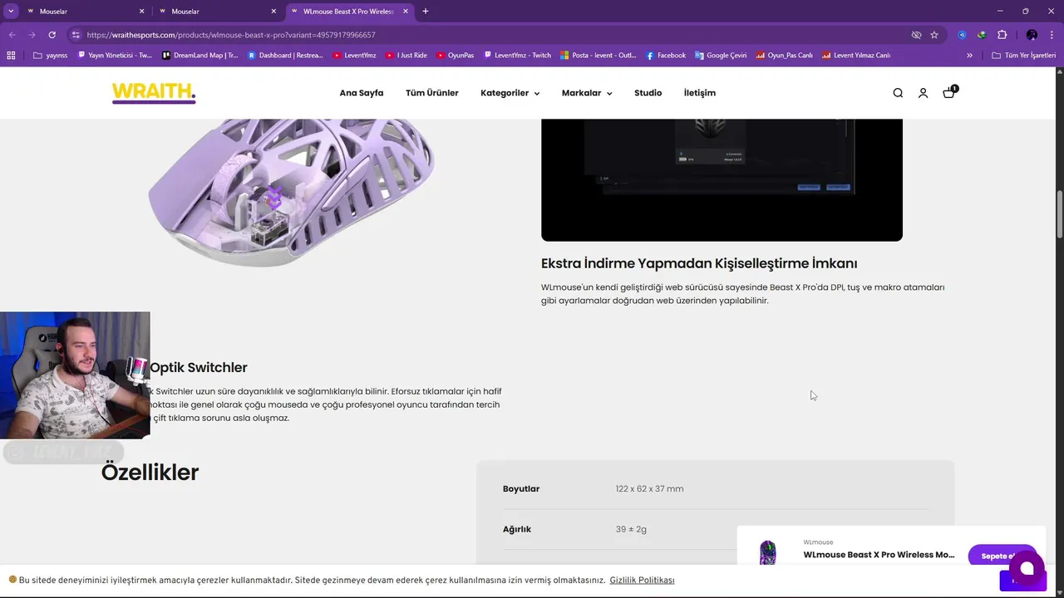Screen dimensions: 1064x598
Task: Click the Boyutlar value 122 x 62 x 37 mm
Action: tap(649, 488)
